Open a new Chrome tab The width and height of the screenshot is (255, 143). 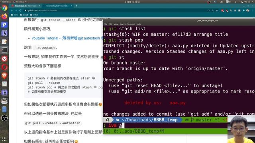click(76, 6)
